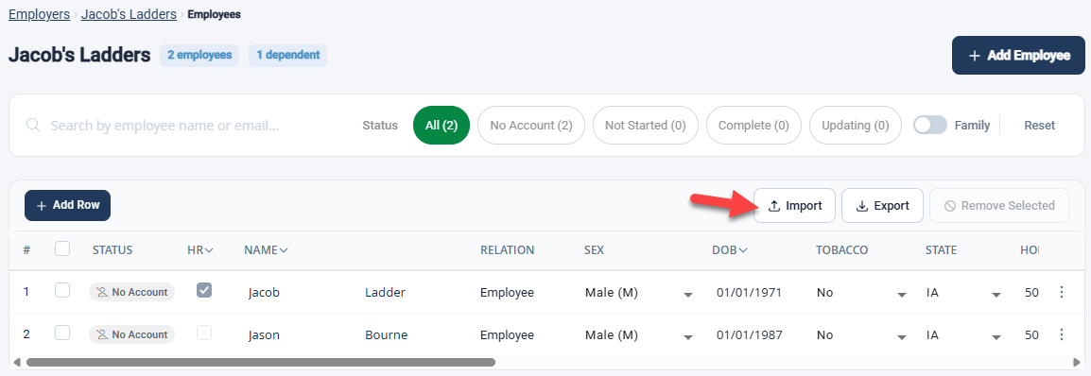The image size is (1091, 376).
Task: Filter by Updating (0) status
Action: (x=856, y=125)
